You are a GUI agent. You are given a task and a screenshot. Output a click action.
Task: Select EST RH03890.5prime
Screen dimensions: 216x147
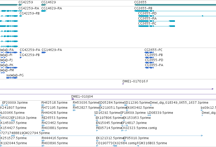[55, 143]
